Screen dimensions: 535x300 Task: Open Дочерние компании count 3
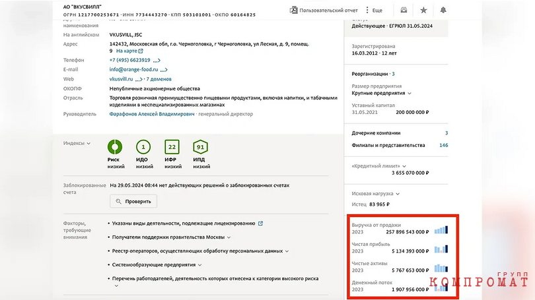[x=446, y=133]
